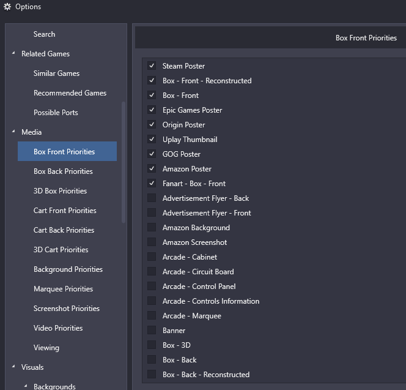This screenshot has width=406, height=390.
Task: Uncheck the Steam Poster checkbox
Action: pyautogui.click(x=152, y=66)
